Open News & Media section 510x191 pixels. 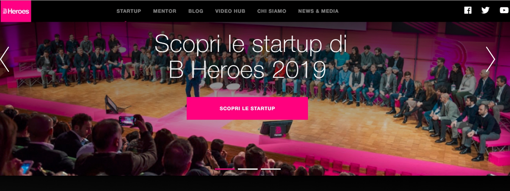[318, 11]
